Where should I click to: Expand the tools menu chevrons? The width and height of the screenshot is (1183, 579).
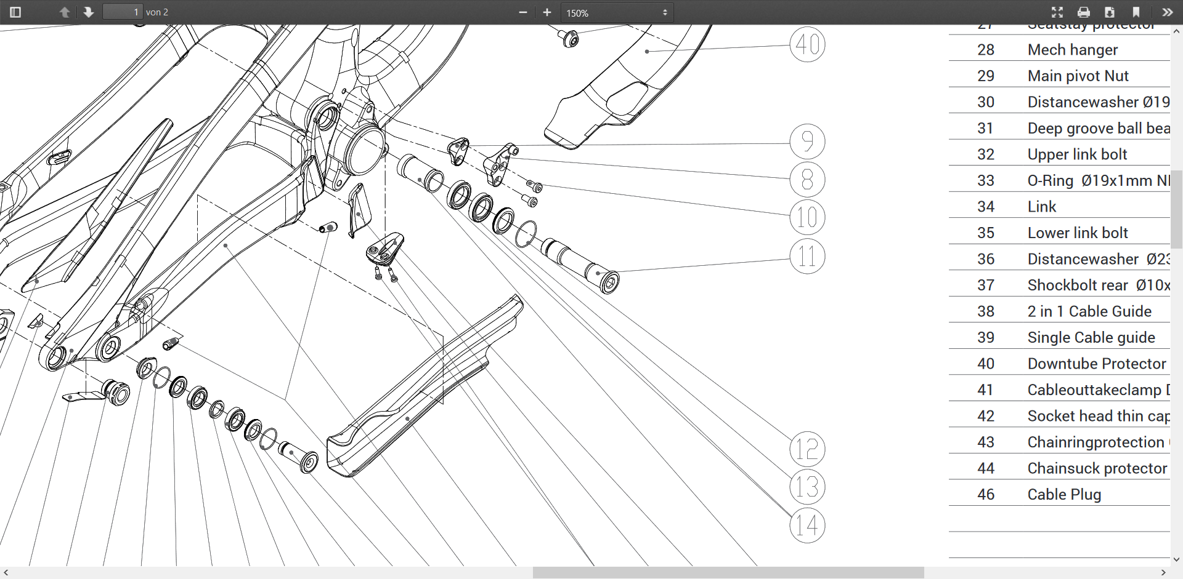point(1167,12)
